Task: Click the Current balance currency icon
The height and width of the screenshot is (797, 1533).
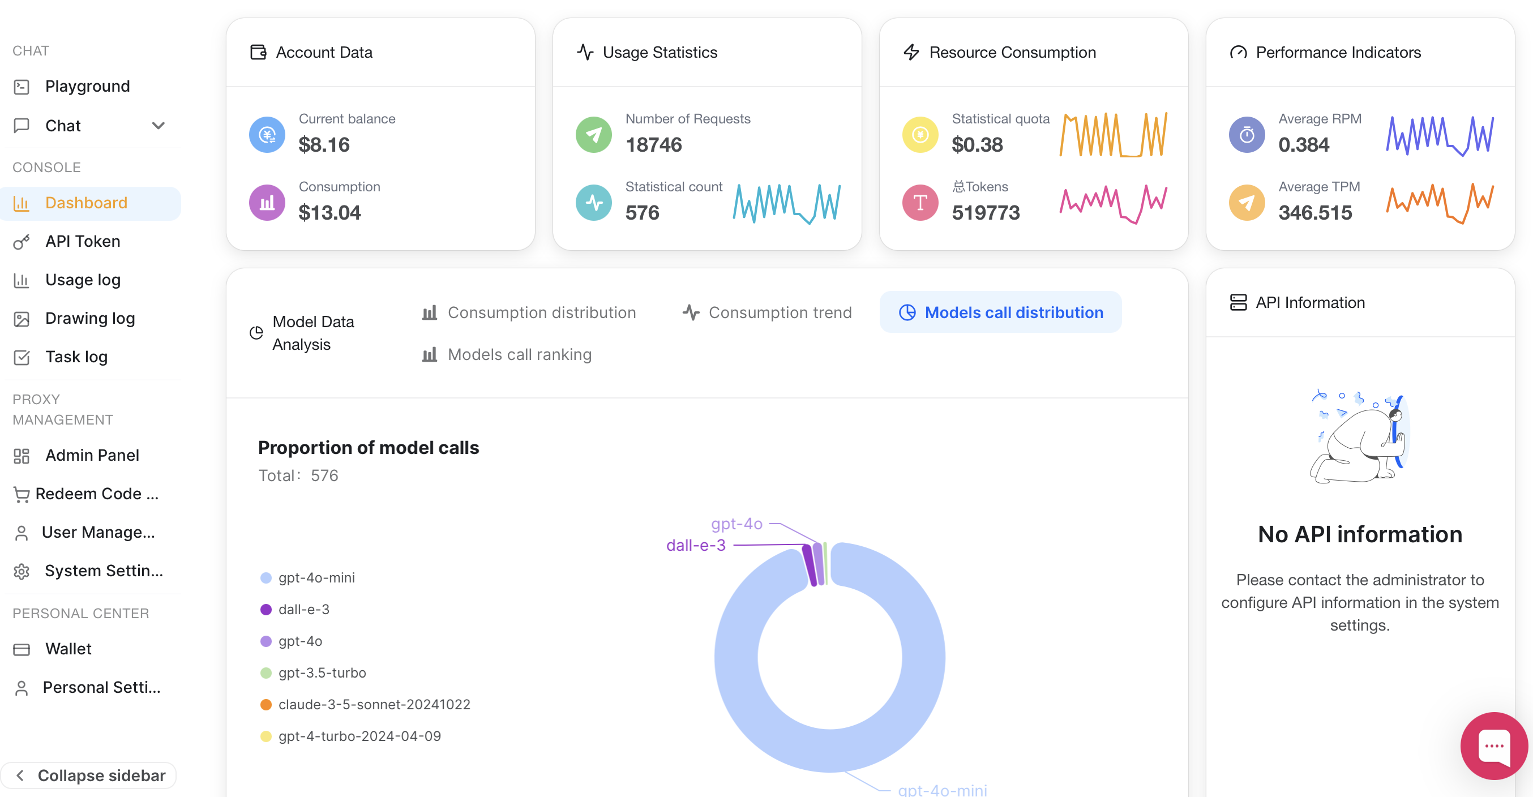Action: tap(267, 135)
